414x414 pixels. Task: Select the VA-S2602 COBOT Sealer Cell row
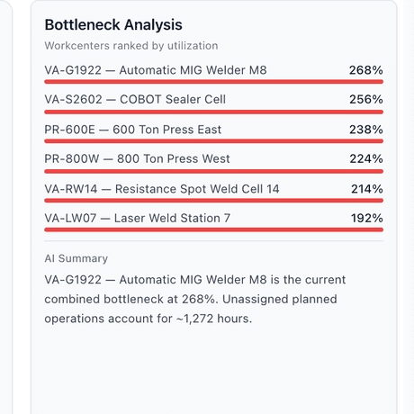click(213, 103)
